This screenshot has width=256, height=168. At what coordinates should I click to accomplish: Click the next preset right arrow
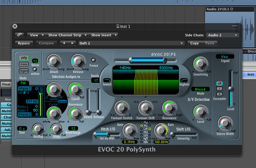72,43
